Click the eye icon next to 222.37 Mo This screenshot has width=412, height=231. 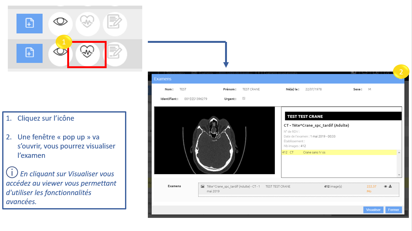385,186
